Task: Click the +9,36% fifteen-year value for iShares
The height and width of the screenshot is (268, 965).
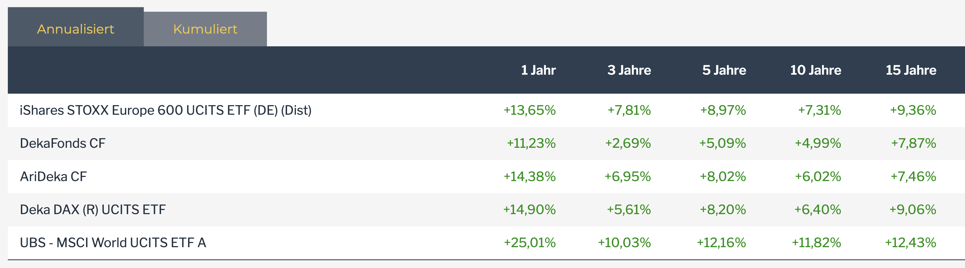Action: 913,110
